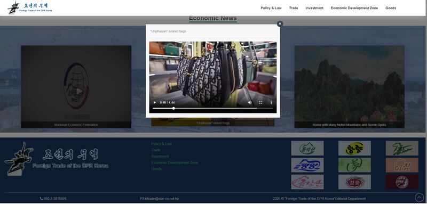427x204 pixels.
Task: Click the footer Policy & Law link
Action: (162, 144)
